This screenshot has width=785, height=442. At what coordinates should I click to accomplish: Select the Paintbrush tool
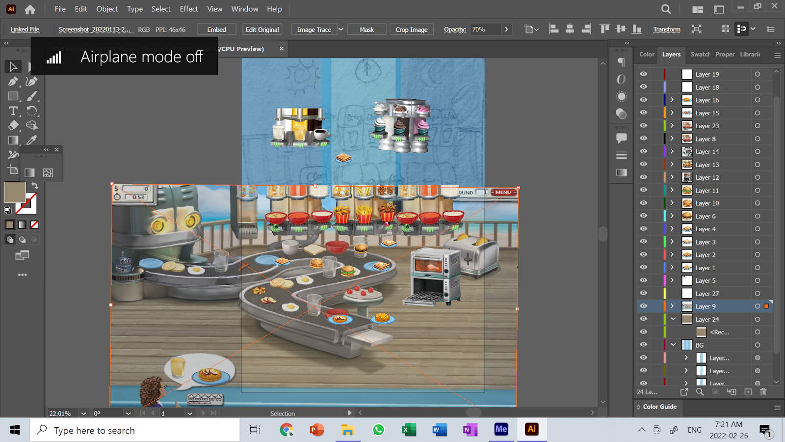click(32, 96)
